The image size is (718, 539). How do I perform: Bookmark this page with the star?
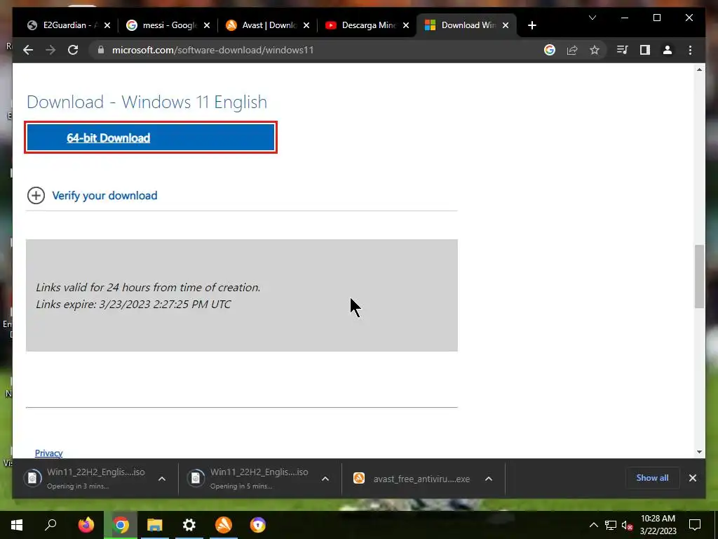(x=595, y=50)
